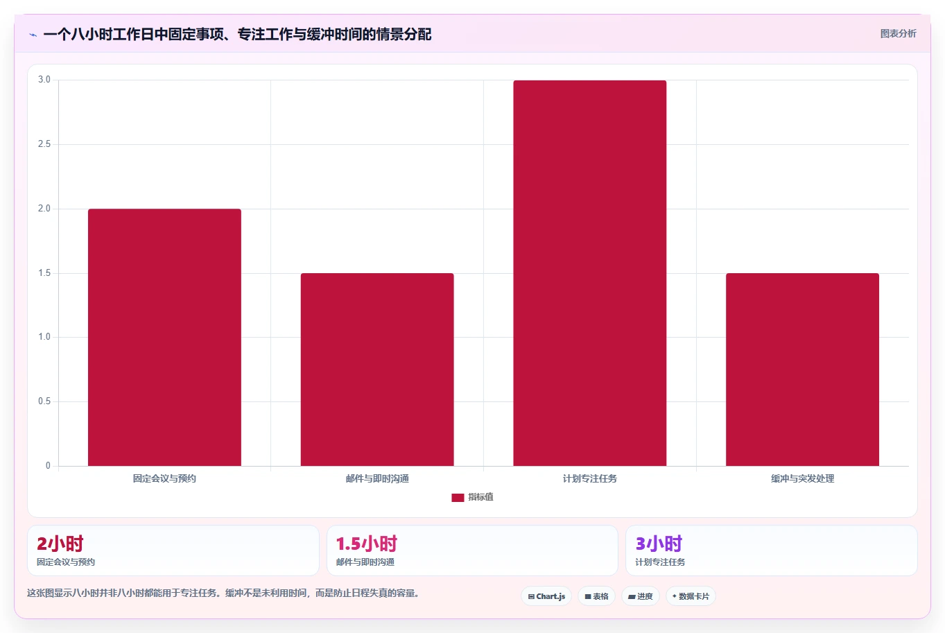Click the 邮件与即时沟通 axis label
The height and width of the screenshot is (633, 945).
click(x=377, y=478)
